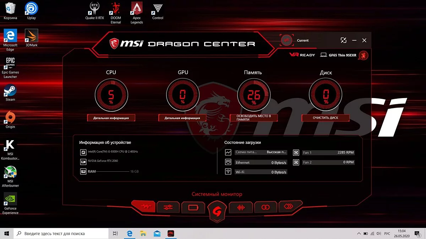Click the RAM module icon
The height and width of the screenshot is (239, 426).
pos(83,171)
